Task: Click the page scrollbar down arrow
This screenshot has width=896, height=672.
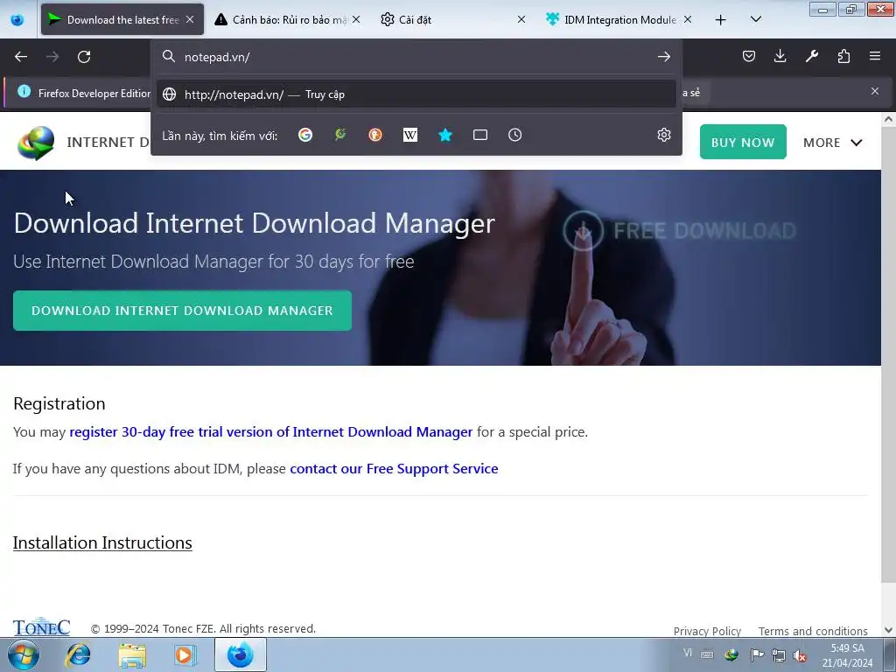Action: (888, 630)
